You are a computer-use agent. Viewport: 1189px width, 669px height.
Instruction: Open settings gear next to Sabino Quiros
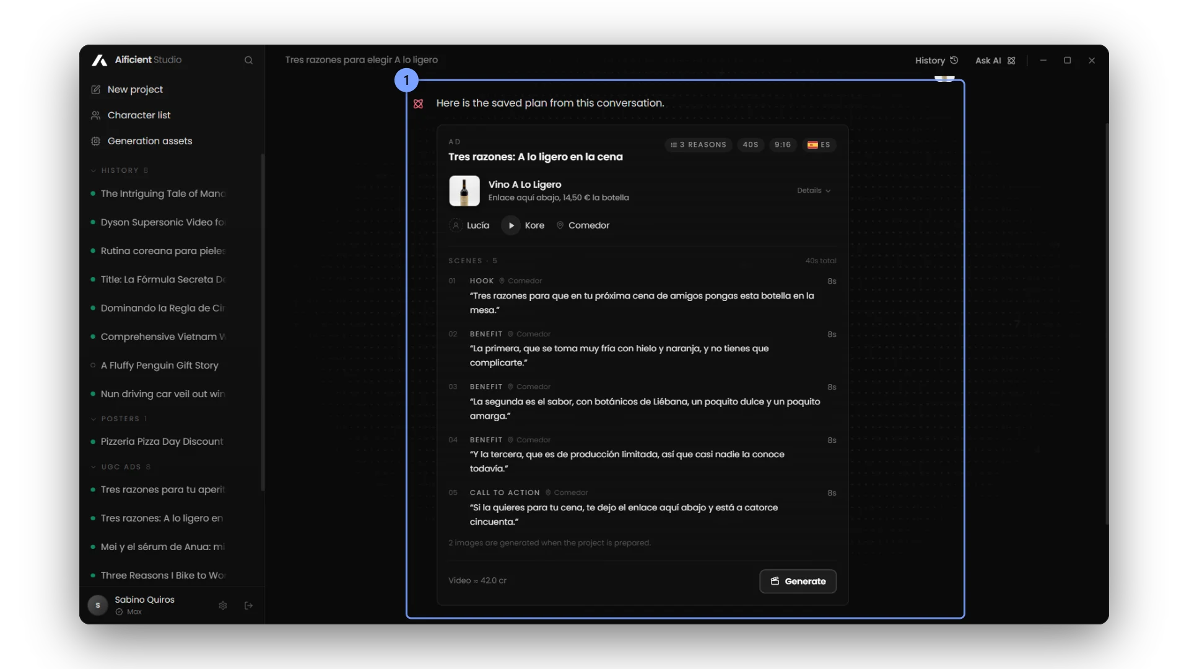[x=223, y=605]
